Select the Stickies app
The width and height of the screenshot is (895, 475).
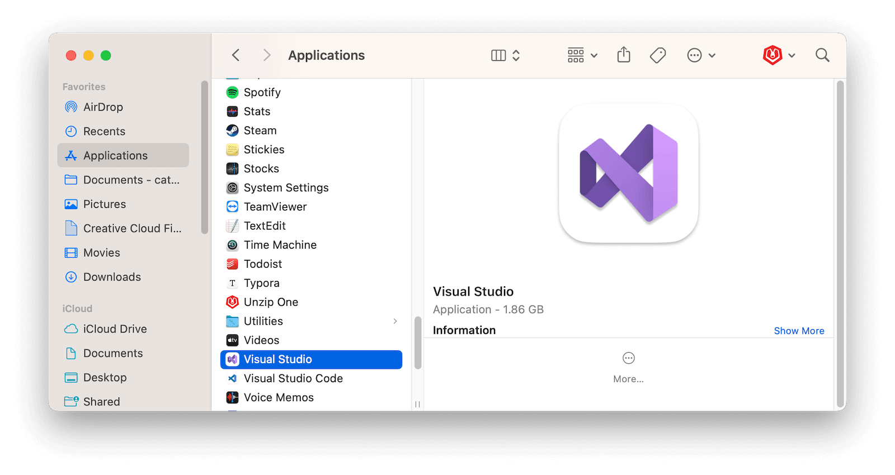pos(311,149)
